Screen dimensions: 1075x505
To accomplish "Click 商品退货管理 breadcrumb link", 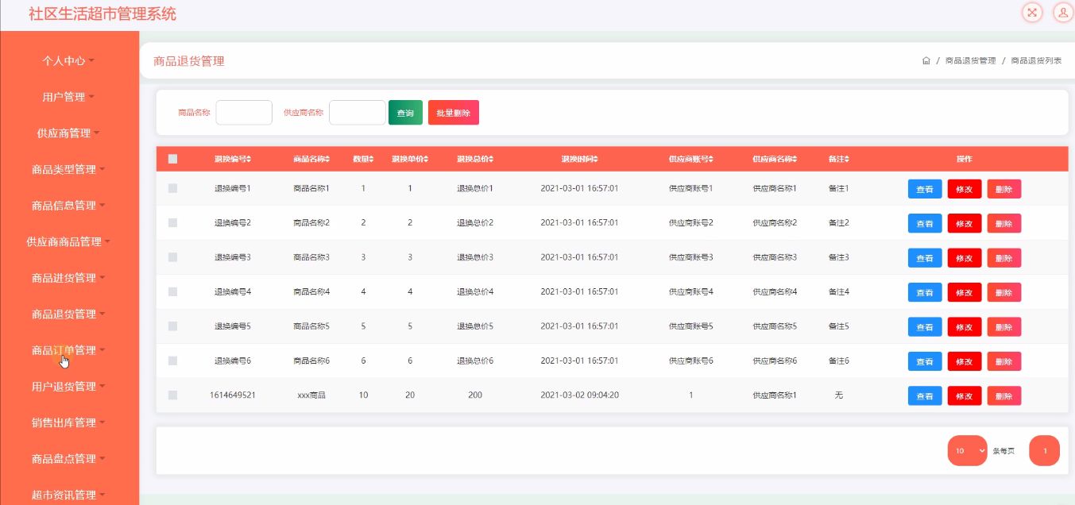I will 970,61.
